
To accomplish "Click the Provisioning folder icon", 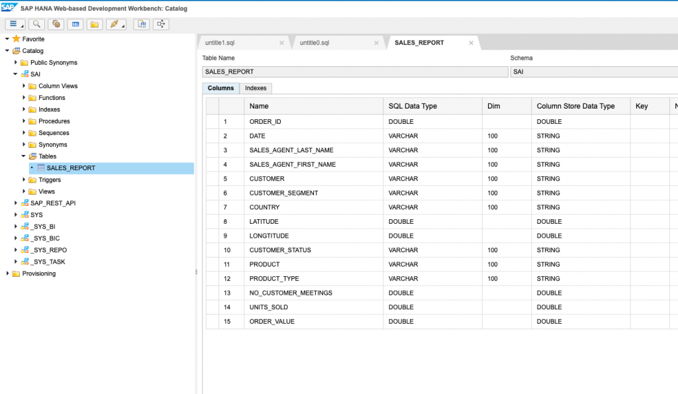I will pos(16,273).
